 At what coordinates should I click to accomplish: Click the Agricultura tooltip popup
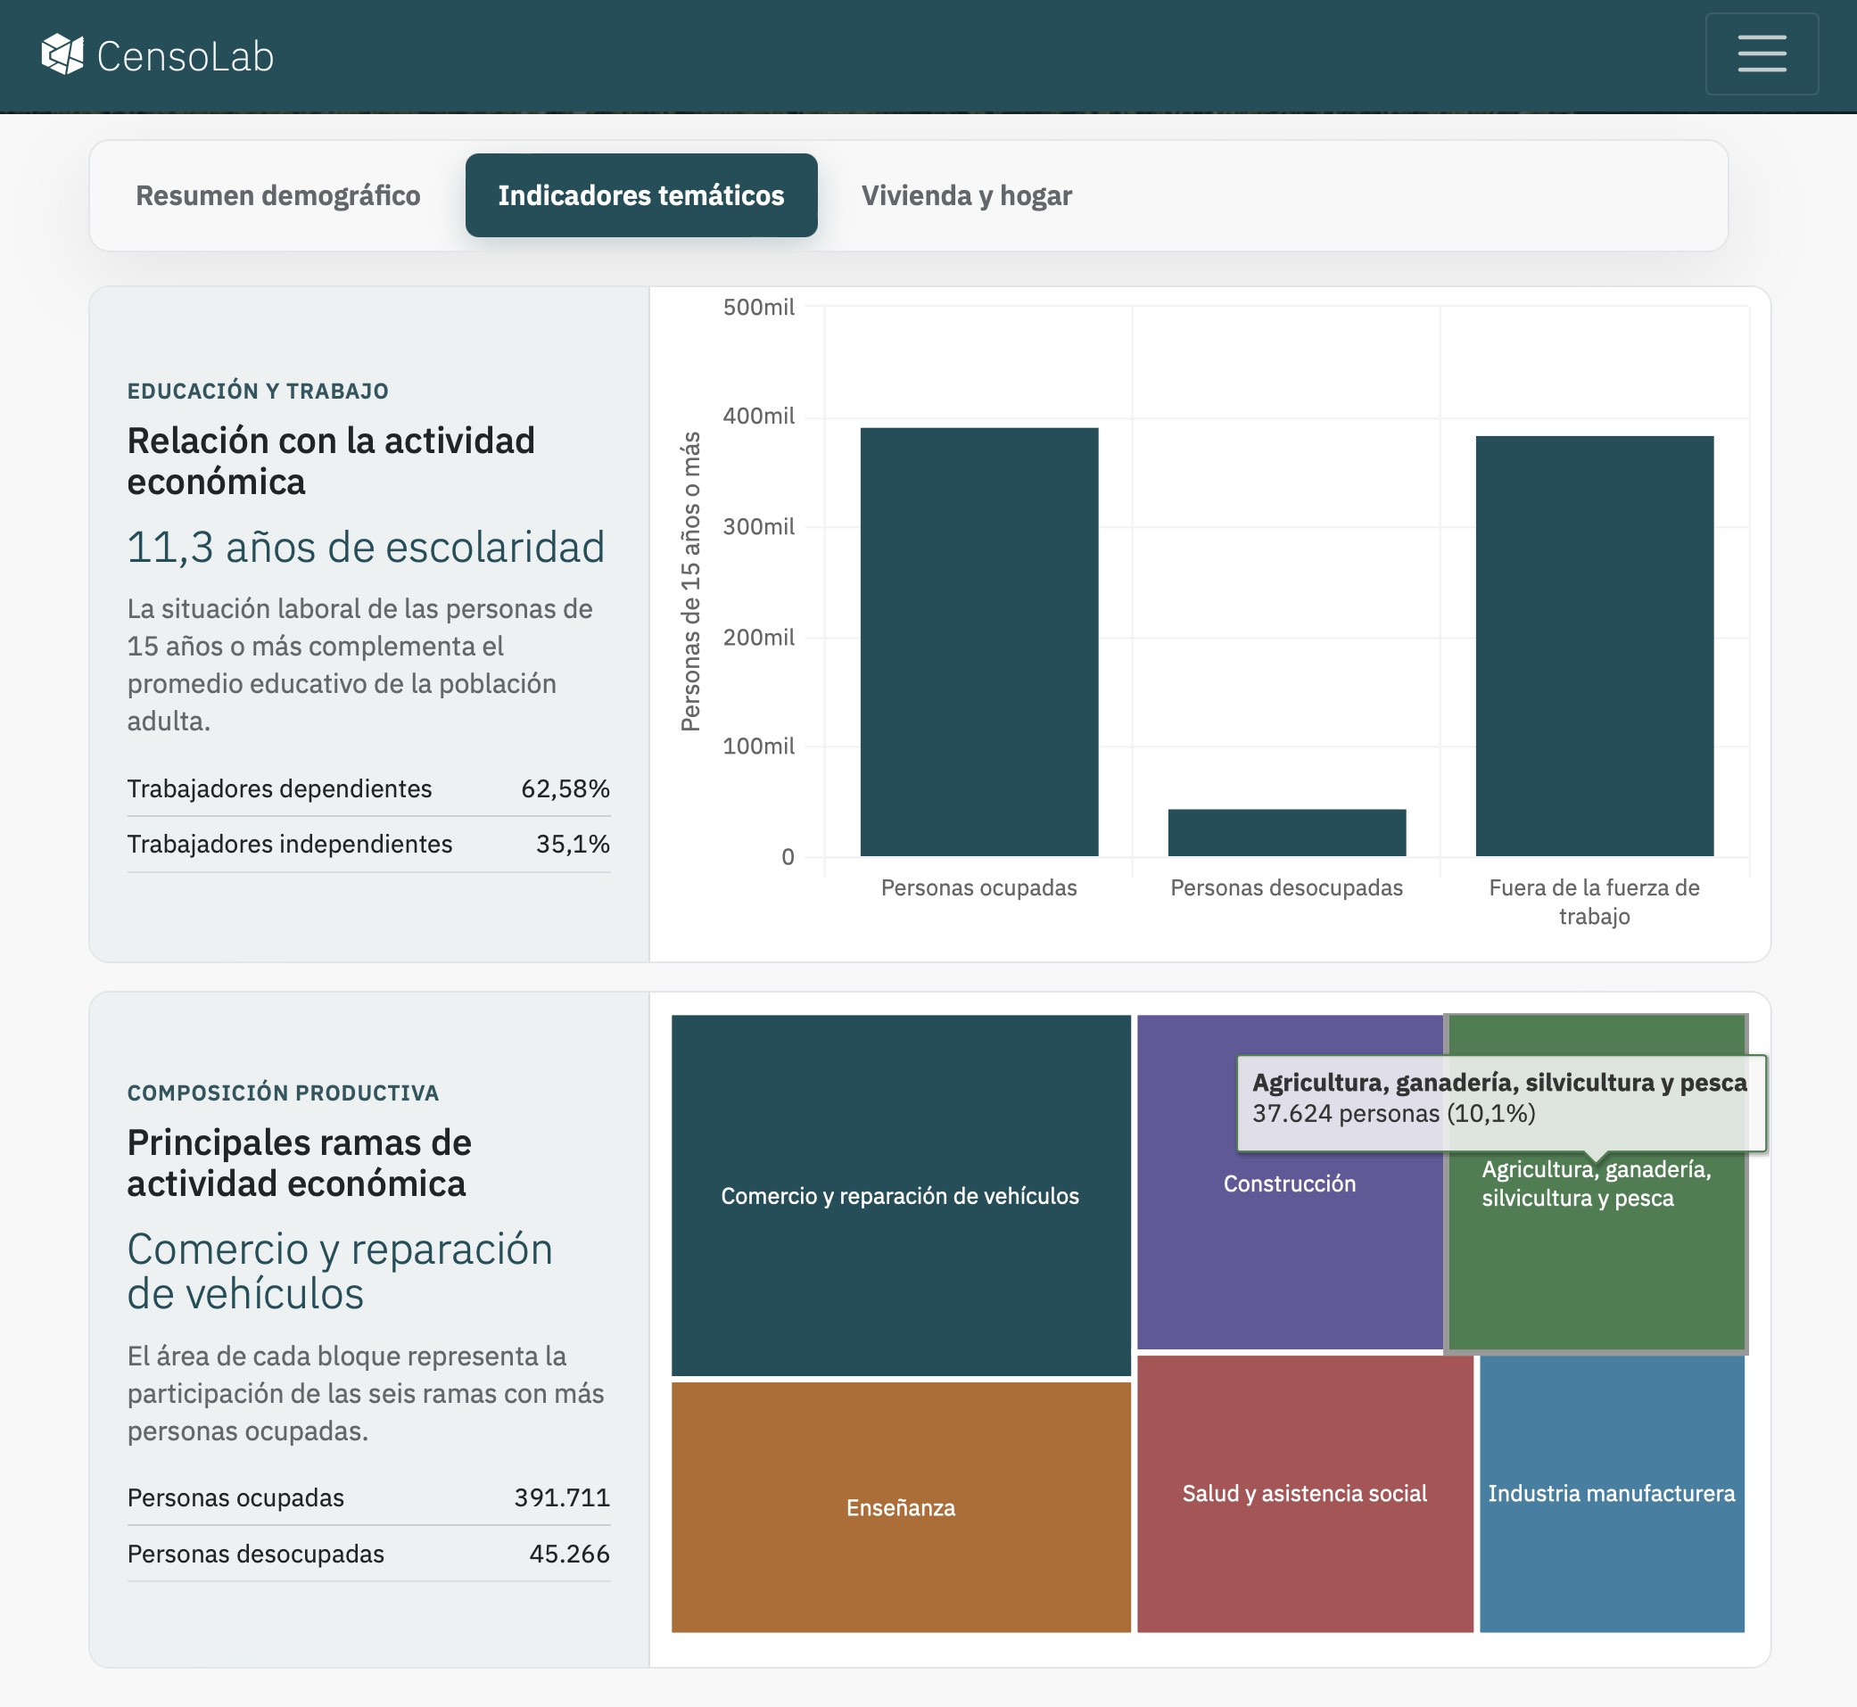point(1500,1102)
